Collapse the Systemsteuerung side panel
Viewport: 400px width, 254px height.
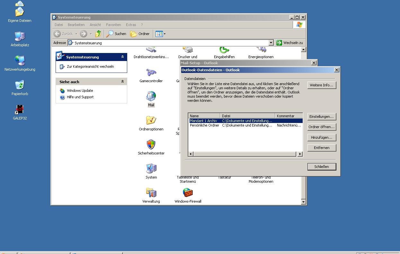(x=122, y=57)
